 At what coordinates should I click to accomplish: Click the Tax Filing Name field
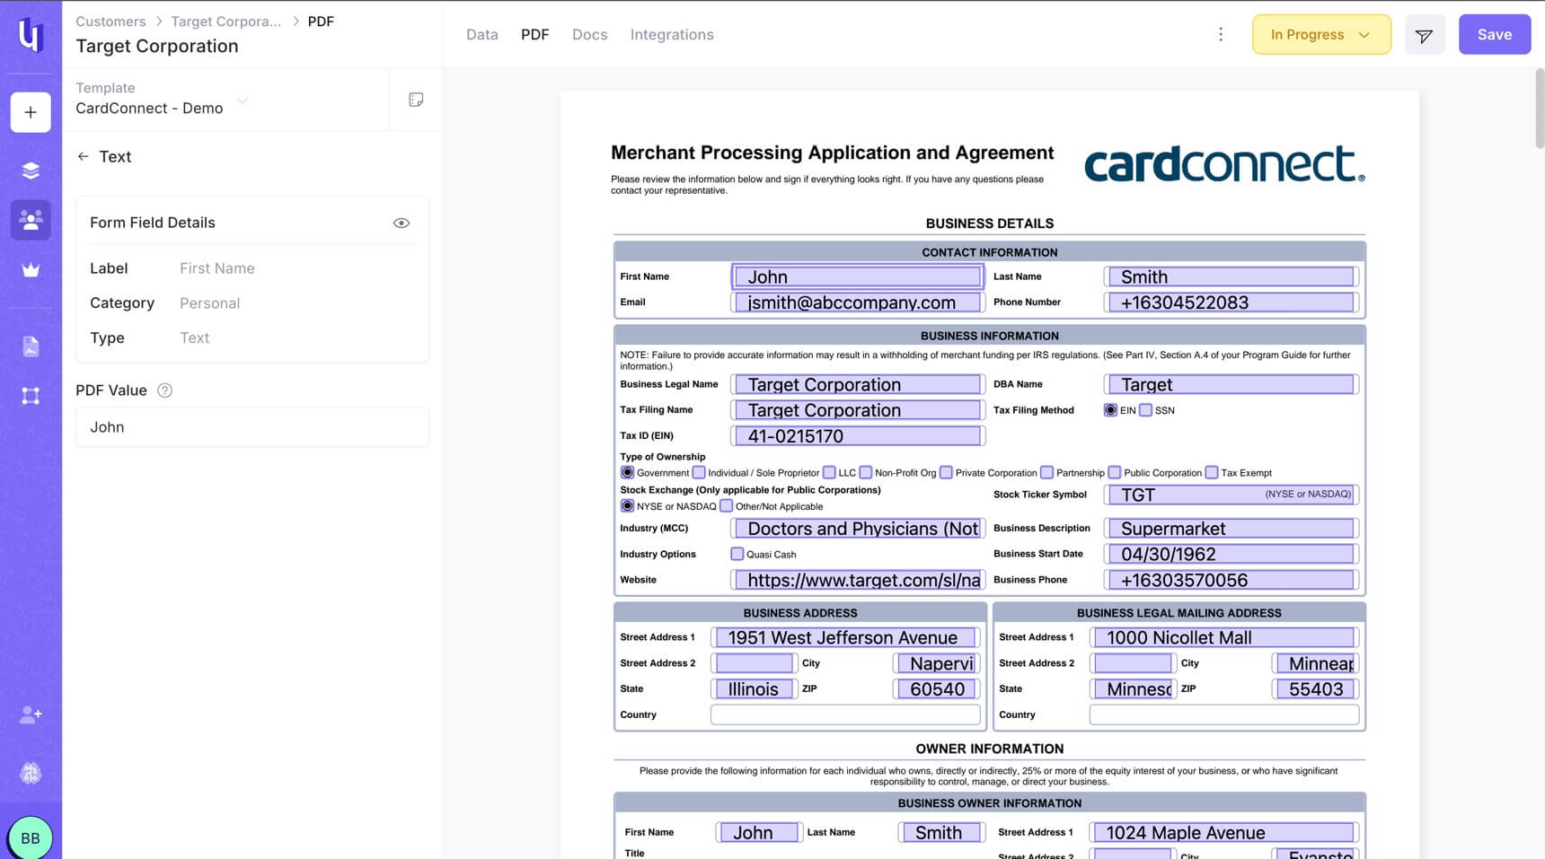click(x=858, y=410)
